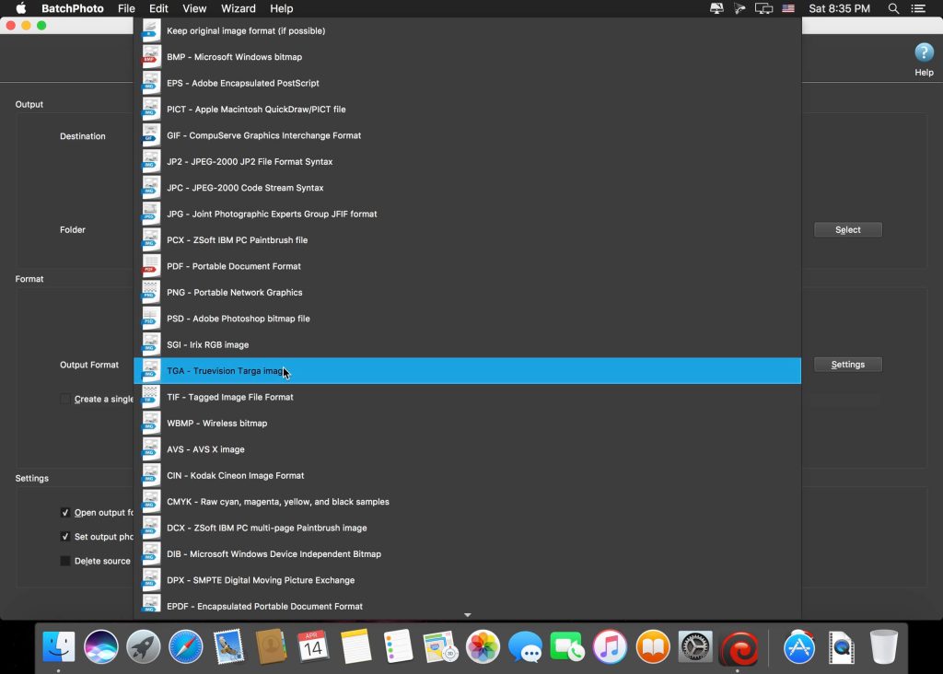Open System Preferences gear in dock
943x674 pixels.
tap(694, 647)
